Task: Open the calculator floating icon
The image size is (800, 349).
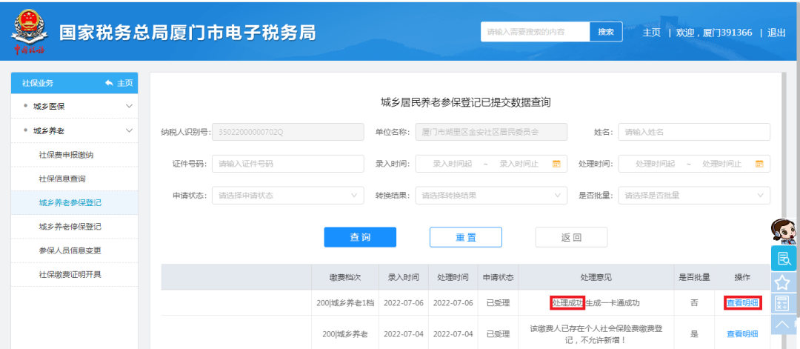Action: click(x=782, y=302)
